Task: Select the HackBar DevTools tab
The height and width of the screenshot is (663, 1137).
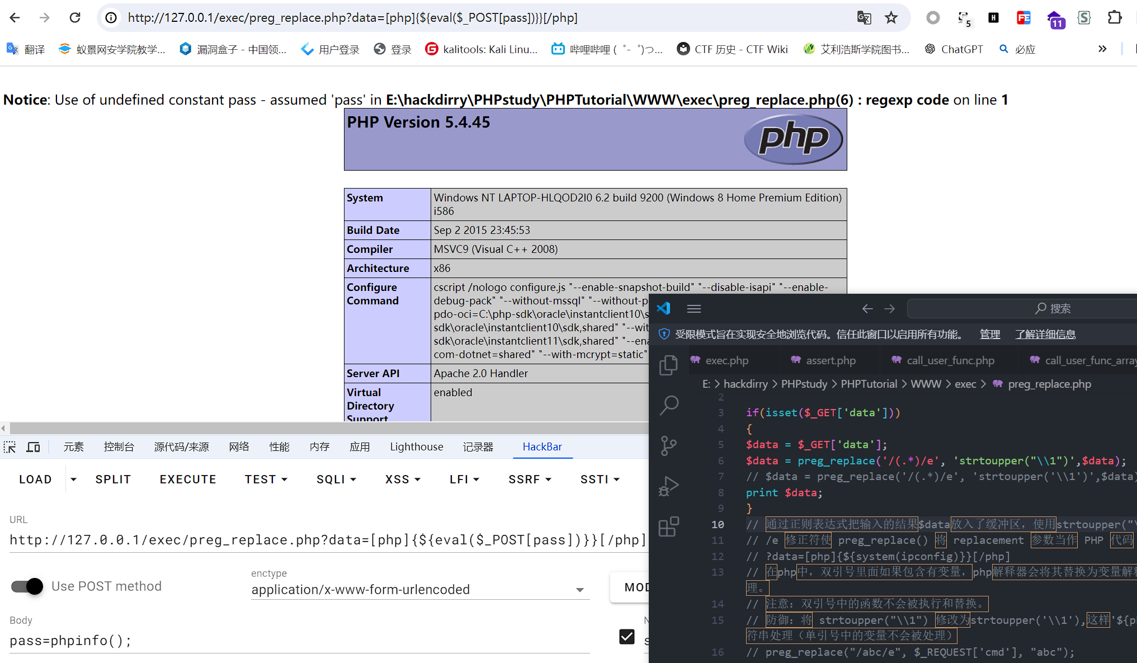Action: pyautogui.click(x=542, y=446)
